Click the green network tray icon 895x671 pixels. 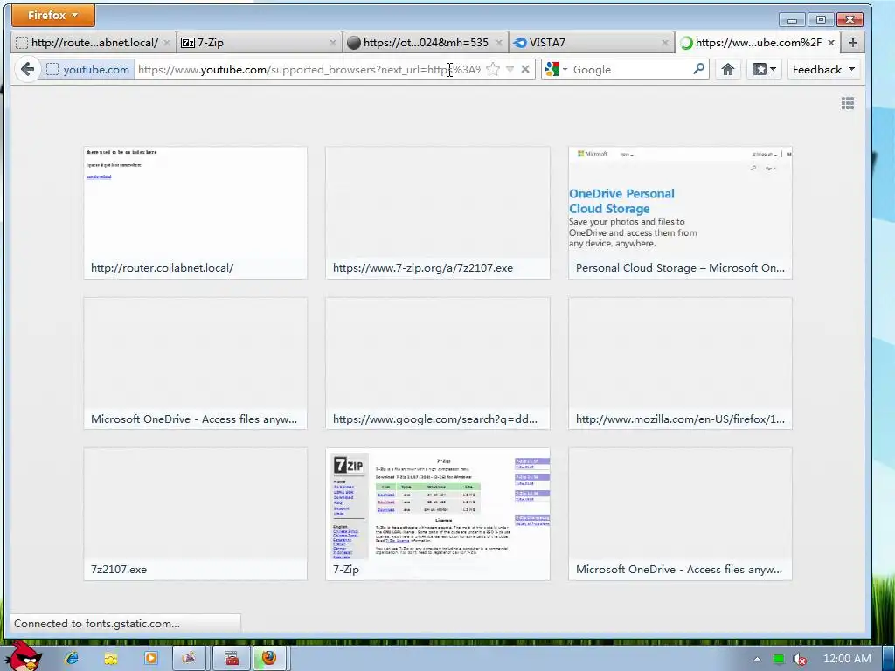click(x=778, y=659)
